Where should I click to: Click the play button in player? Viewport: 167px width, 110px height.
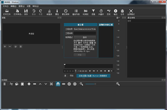pos(97,71)
